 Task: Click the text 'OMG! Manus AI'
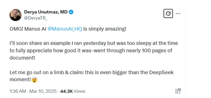[x=28, y=29]
